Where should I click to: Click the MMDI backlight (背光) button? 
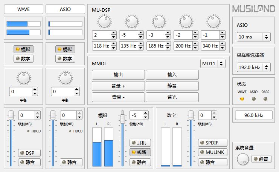172,97
